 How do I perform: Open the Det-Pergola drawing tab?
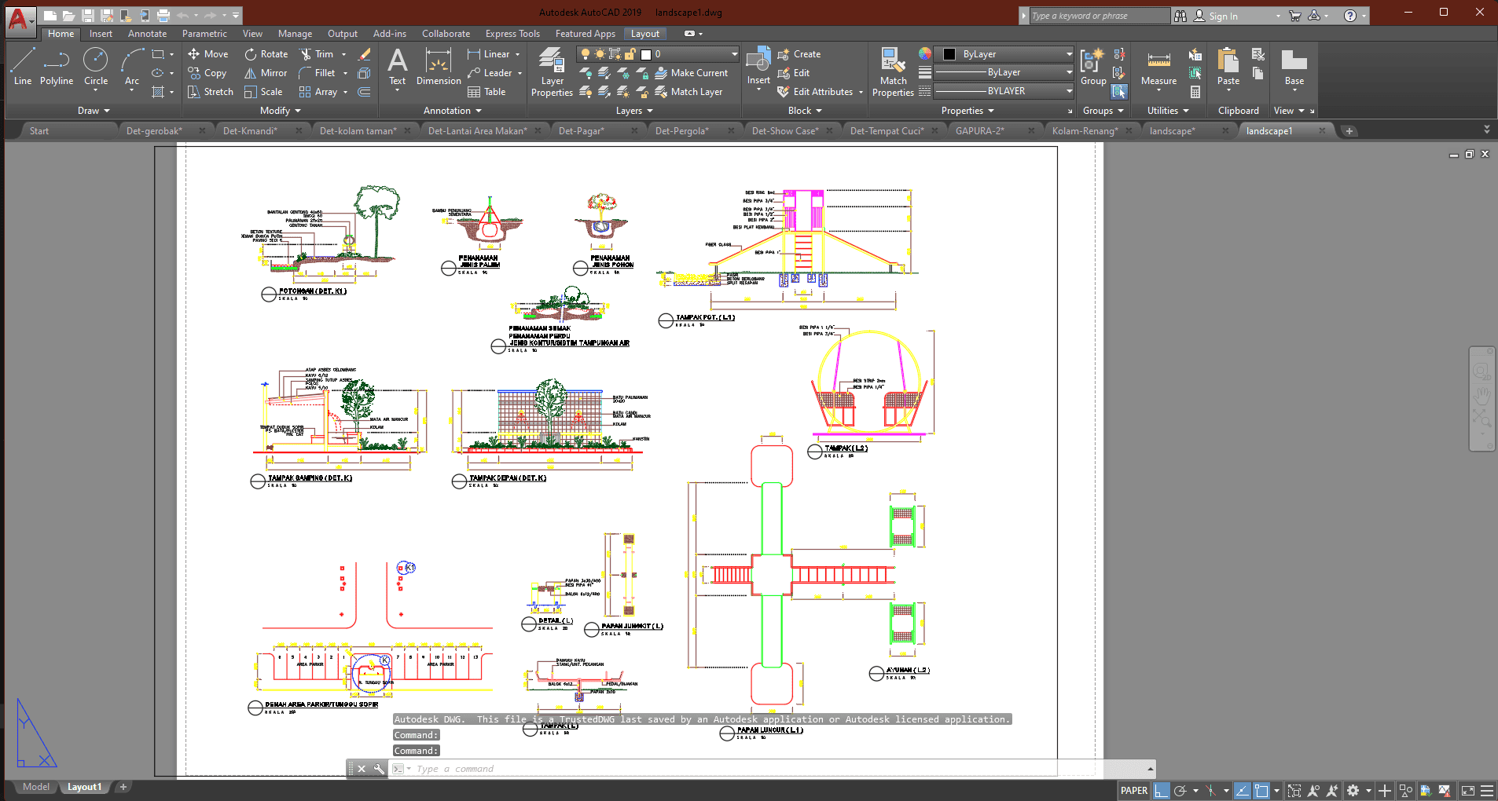(681, 131)
